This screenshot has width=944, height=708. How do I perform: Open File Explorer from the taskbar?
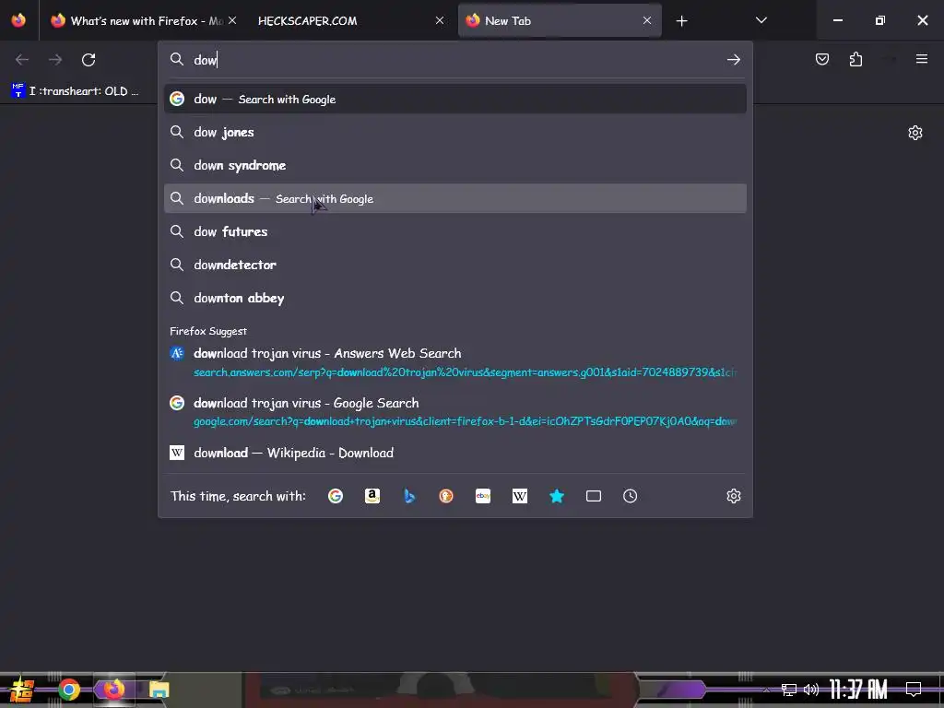tap(159, 690)
